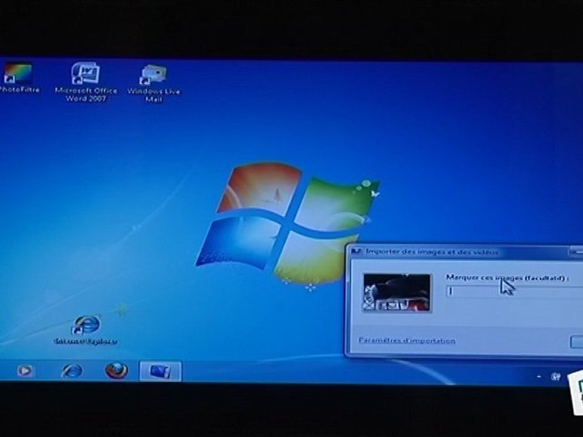Screen dimensions: 583x437
Task: Click the 'Importer des images et des vidéos' title
Action: [x=432, y=252]
